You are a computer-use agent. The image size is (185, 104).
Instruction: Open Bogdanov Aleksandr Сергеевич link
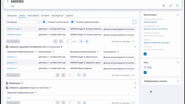157,42
